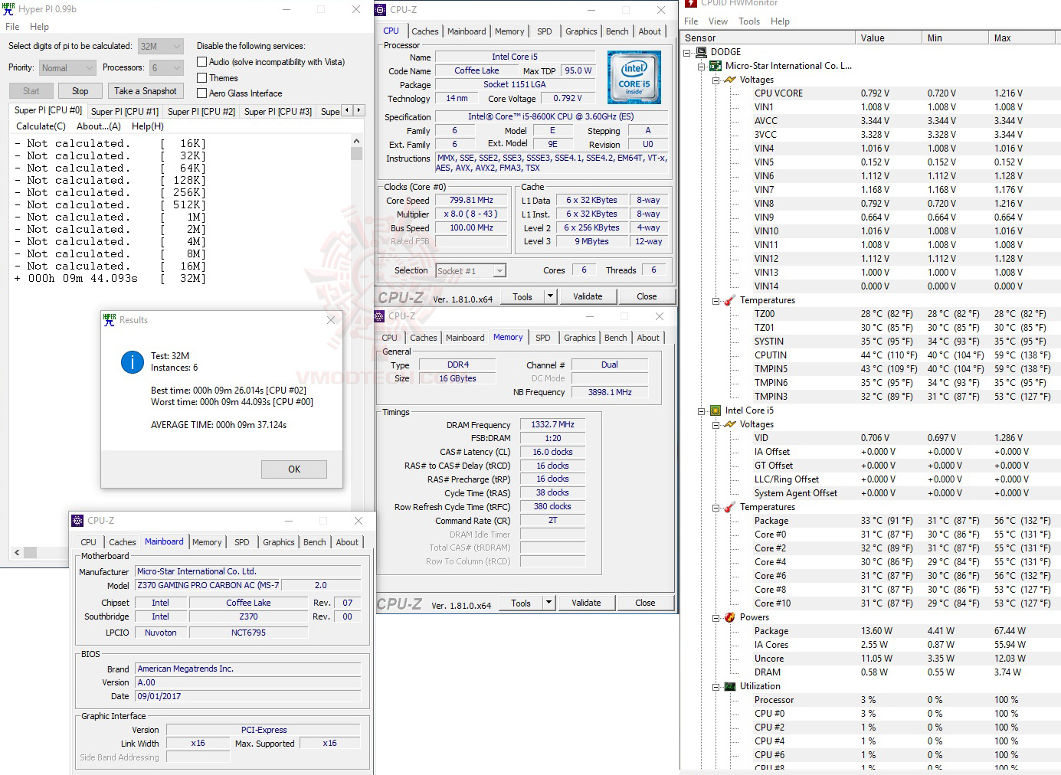Open the Tools menu in HWMonitor
The width and height of the screenshot is (1061, 775).
(x=749, y=21)
